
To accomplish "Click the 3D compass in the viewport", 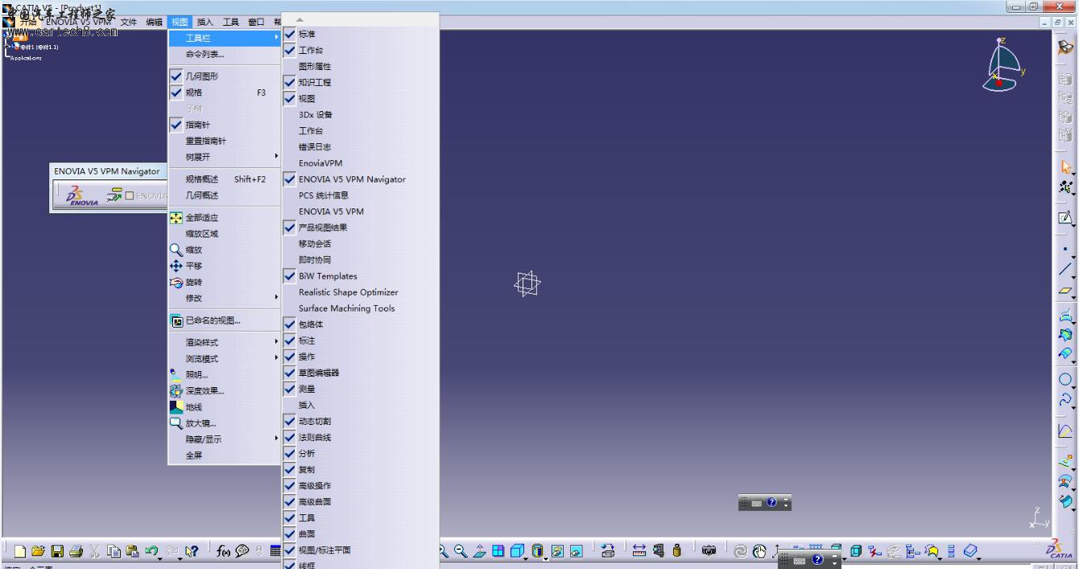I will tap(1003, 65).
